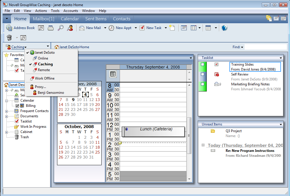
Task: Switch to the Contacts tab
Action: pos(121,19)
